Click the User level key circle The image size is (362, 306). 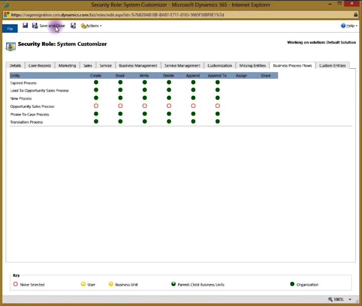click(83, 284)
